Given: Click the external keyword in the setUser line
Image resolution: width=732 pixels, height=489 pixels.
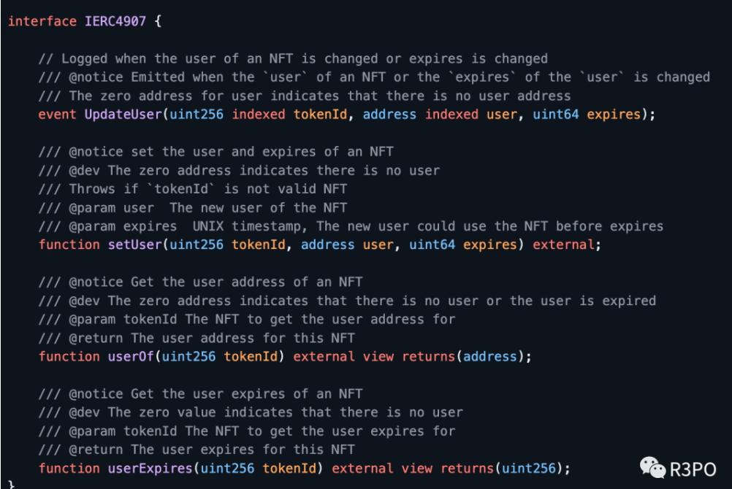Looking at the screenshot, I should 563,244.
